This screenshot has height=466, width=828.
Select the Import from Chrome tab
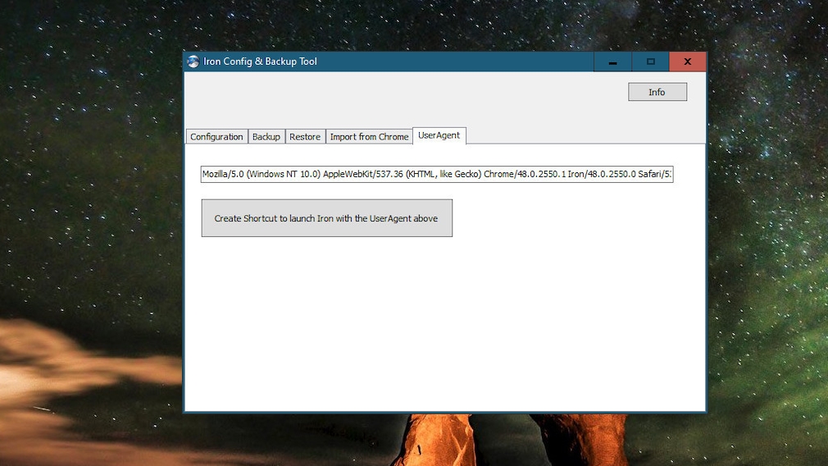click(369, 136)
